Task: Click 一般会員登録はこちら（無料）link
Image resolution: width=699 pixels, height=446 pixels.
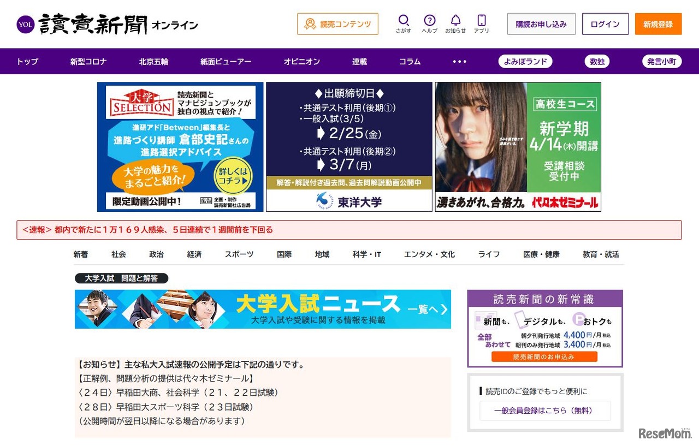Action: (544, 411)
